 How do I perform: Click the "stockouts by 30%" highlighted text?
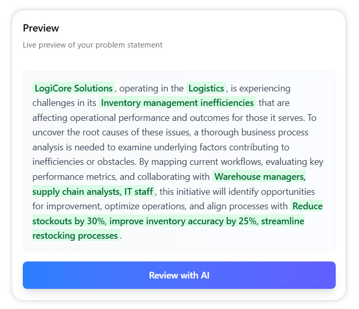click(x=68, y=221)
